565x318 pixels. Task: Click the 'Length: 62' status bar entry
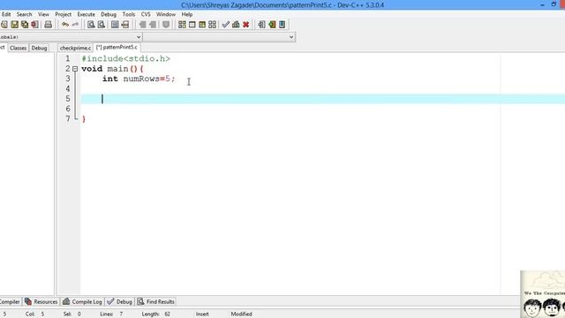pyautogui.click(x=155, y=314)
